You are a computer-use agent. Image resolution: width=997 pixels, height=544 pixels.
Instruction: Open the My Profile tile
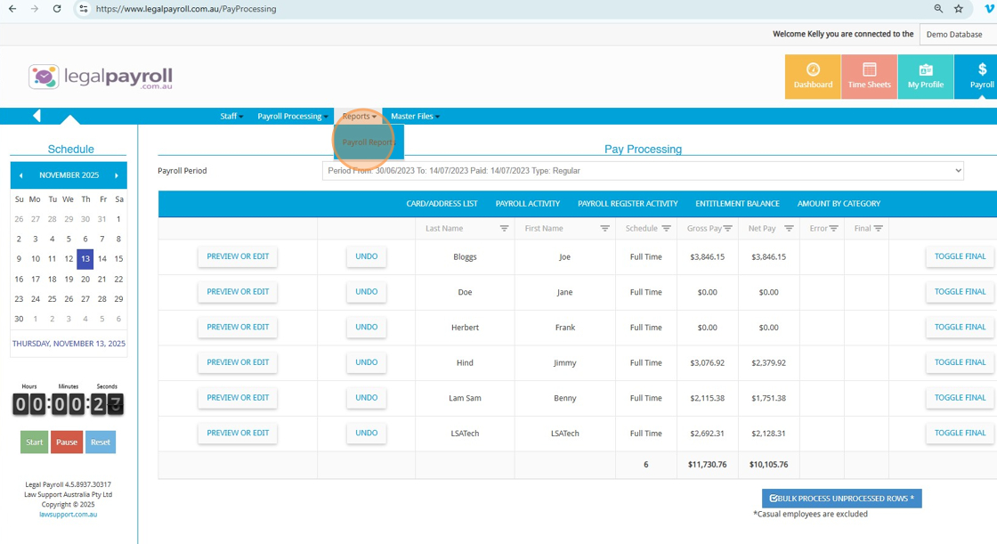(925, 77)
